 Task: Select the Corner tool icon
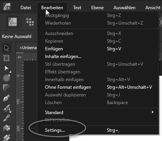pos(7,88)
